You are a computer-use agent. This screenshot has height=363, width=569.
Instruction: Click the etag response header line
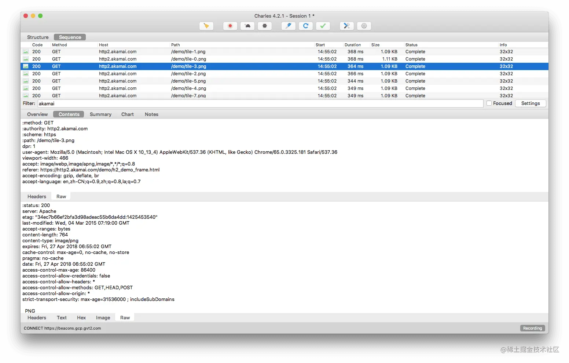90,217
